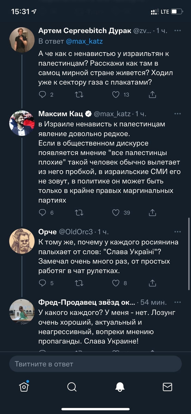Open the @max_katz mention link
Screen dimensions: 191x414
tap(84, 42)
